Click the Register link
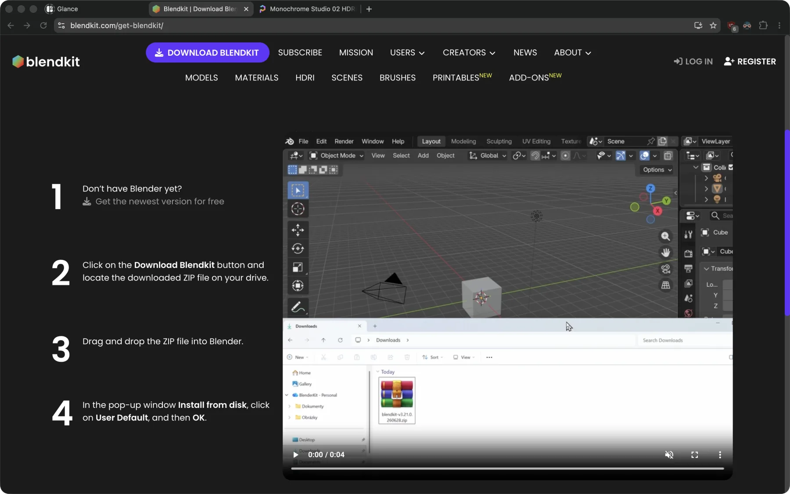 click(750, 61)
